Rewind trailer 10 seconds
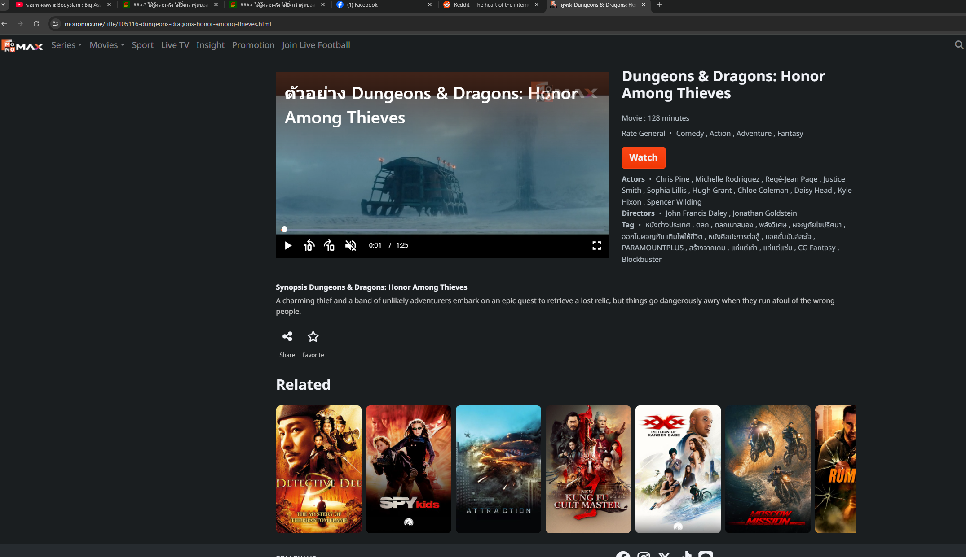This screenshot has width=966, height=557. coord(309,245)
